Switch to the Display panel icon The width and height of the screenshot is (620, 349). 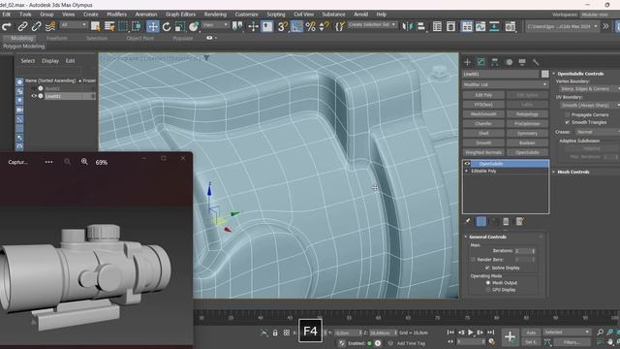tap(522, 62)
